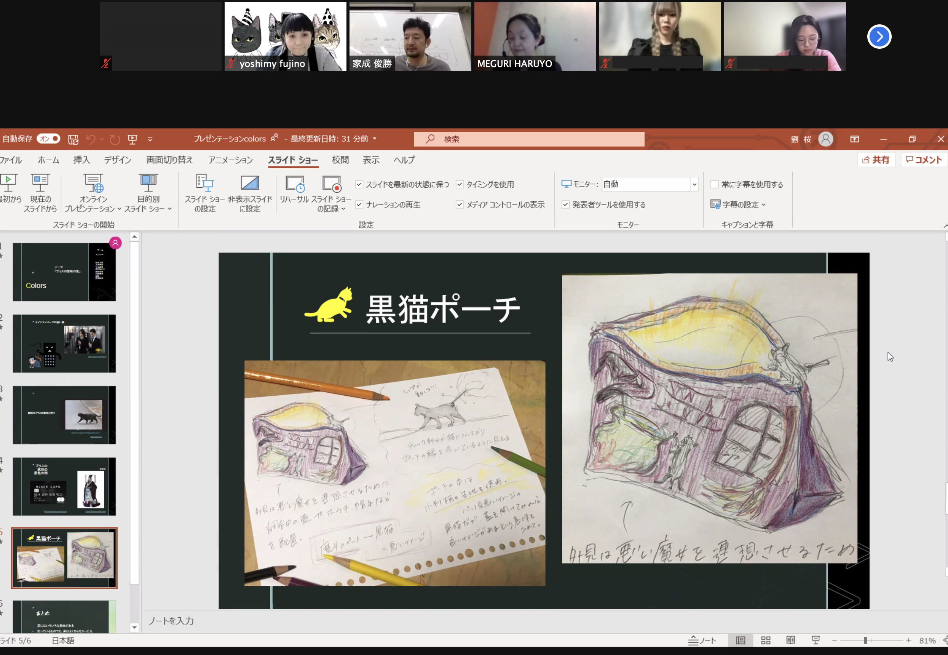Uncheck スライドを最新の状態に保つ

[x=359, y=184]
